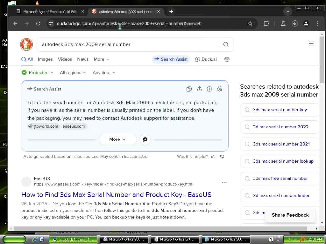This screenshot has height=244, width=326.
Task: Close the Age of Empires tab
Action: (x=83, y=12)
